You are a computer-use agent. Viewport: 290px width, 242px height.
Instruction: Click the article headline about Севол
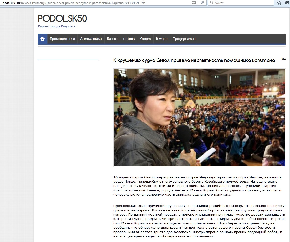[x=194, y=60]
